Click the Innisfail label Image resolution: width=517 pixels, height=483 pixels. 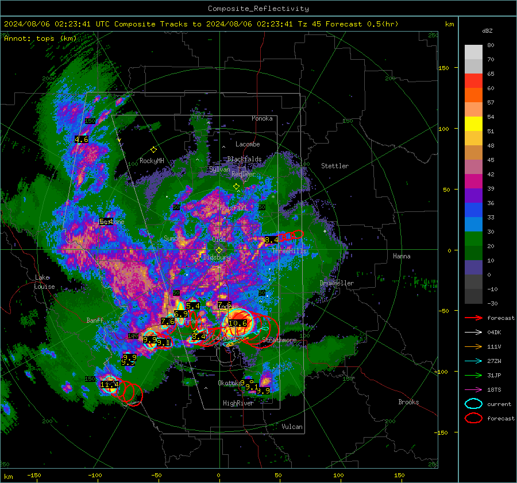tap(233, 208)
